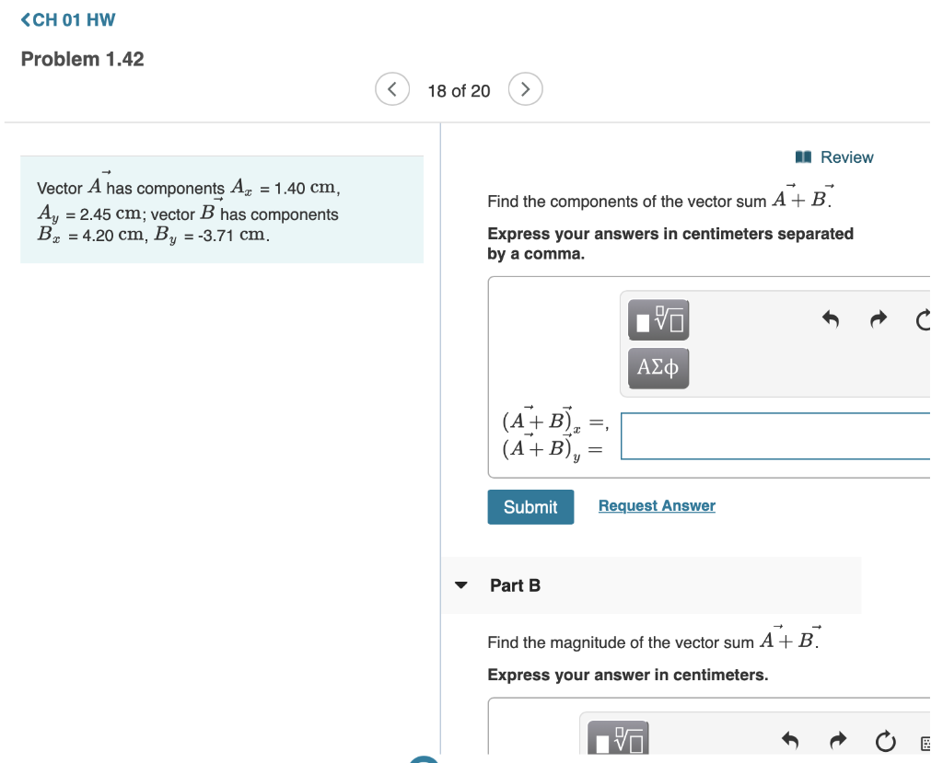
Task: Reset the Part B answer toolbar
Action: pyautogui.click(x=885, y=740)
